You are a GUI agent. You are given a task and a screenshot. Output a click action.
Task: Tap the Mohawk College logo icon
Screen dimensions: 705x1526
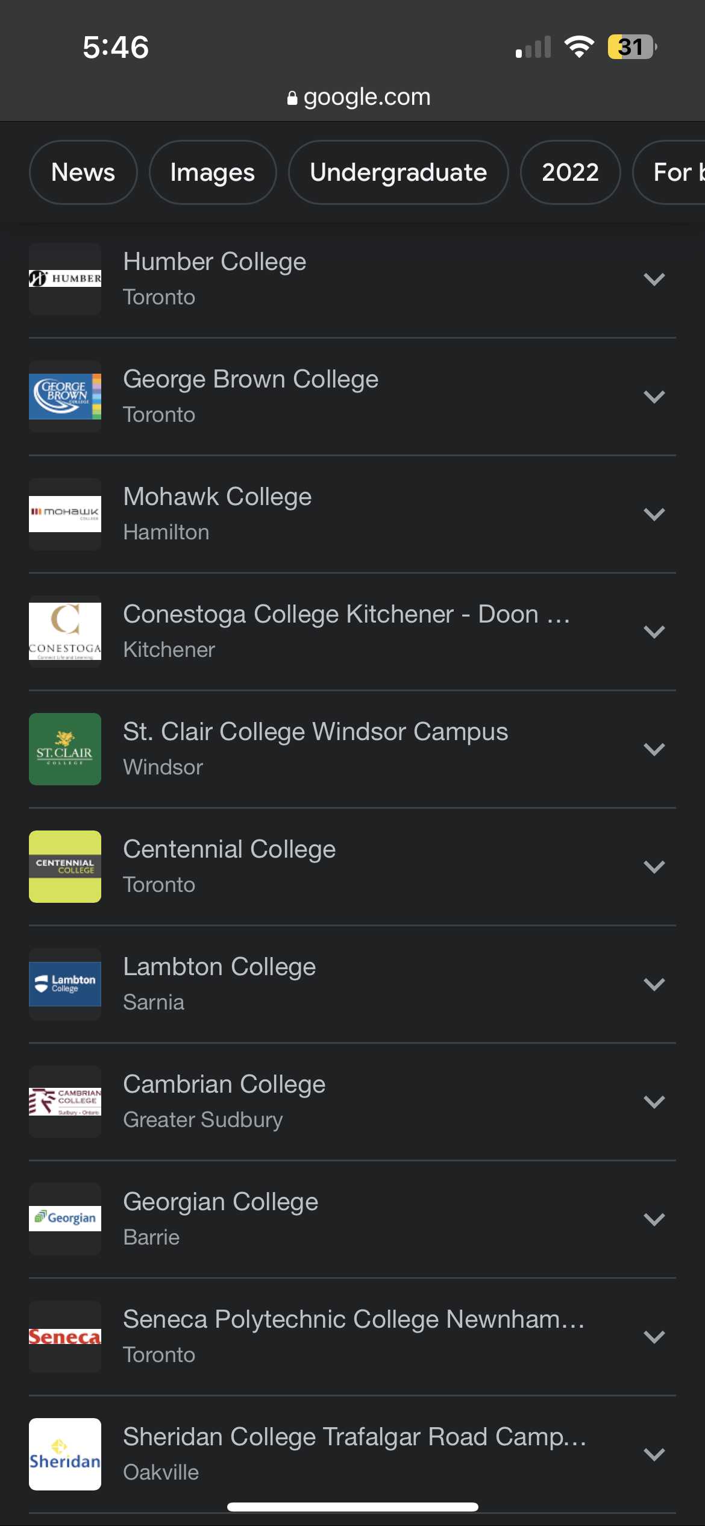[x=65, y=514]
